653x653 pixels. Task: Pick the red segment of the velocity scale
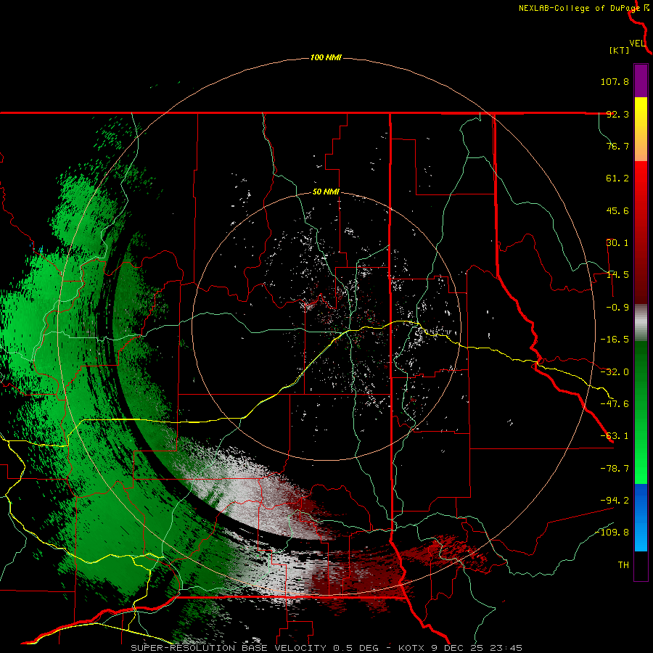[641, 232]
